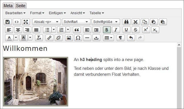184x109 pixels.
Task: Open the Schriftgröße size dropdown
Action: [106, 22]
